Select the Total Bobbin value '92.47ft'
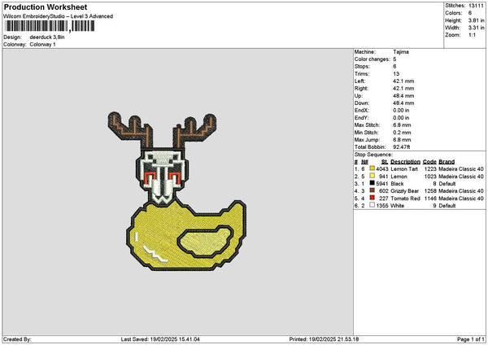Screen dimensions: 488x345 (402, 147)
